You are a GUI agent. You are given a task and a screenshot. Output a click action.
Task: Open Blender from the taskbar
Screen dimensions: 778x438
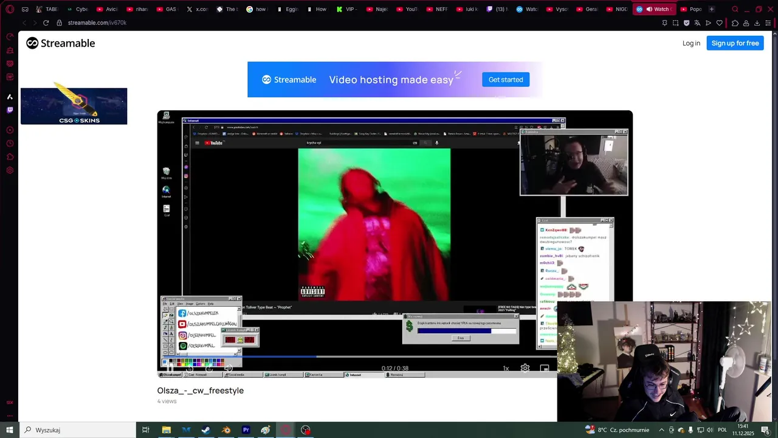[x=226, y=430]
